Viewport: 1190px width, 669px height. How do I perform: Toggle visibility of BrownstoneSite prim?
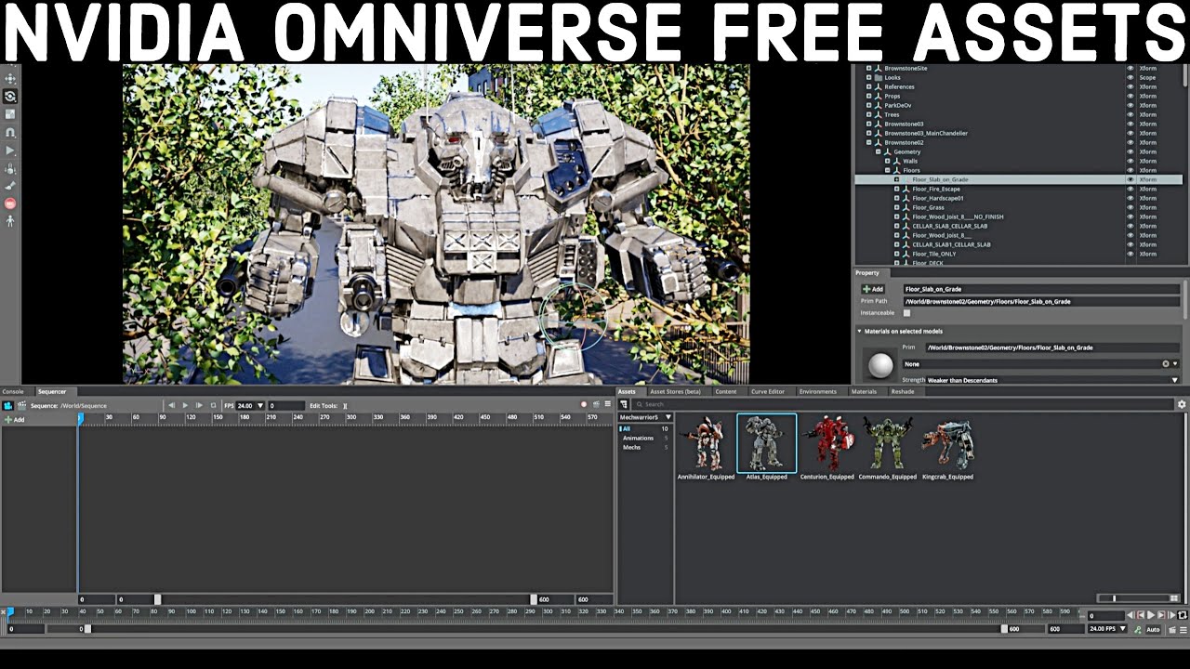(1130, 68)
